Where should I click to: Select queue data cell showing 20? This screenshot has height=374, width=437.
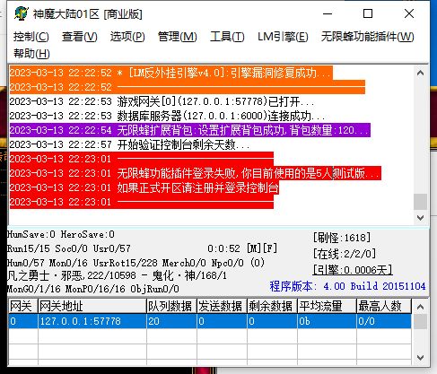click(171, 321)
